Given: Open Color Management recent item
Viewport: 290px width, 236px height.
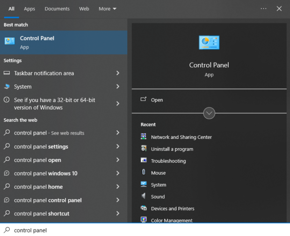Looking at the screenshot, I should (x=172, y=221).
